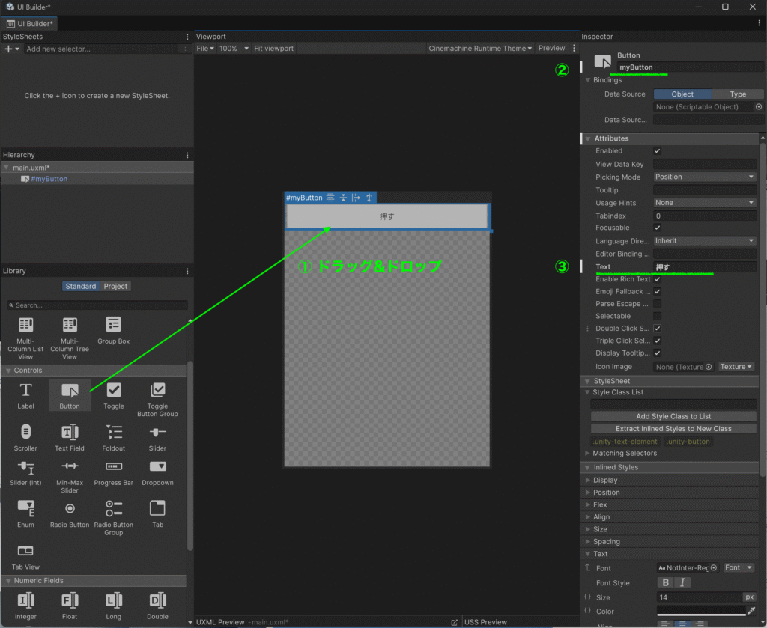This screenshot has height=628, width=767.
Task: Click Extract Inlined Styles to New Class
Action: tap(673, 429)
